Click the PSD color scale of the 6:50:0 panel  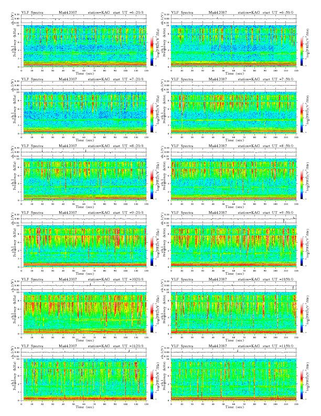tap(302, 51)
